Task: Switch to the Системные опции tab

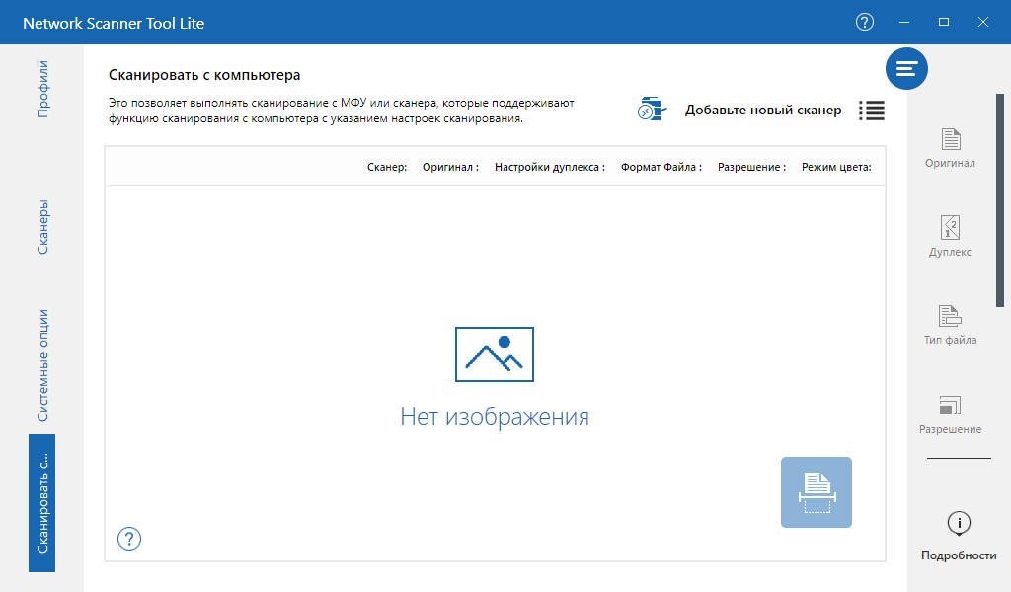Action: point(41,365)
